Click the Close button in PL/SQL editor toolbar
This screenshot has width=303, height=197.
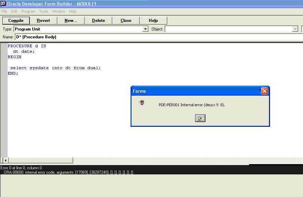pos(126,21)
